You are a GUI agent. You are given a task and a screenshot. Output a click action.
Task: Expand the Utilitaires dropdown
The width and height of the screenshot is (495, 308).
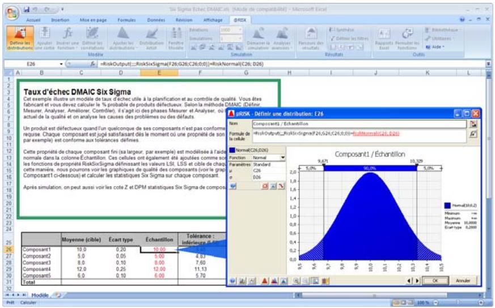[438, 38]
